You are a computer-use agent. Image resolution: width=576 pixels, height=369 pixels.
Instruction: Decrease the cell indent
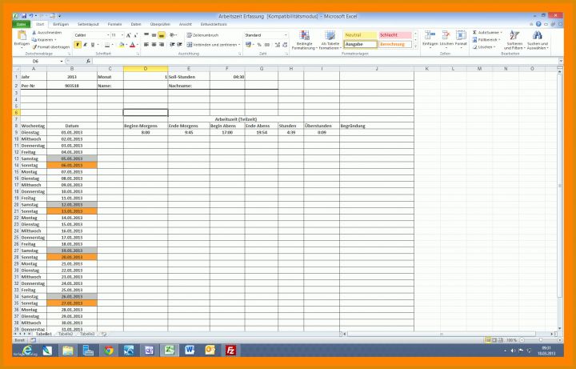pos(172,45)
